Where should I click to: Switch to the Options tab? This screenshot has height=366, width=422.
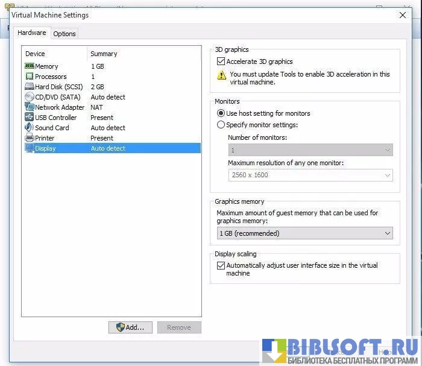tap(65, 34)
